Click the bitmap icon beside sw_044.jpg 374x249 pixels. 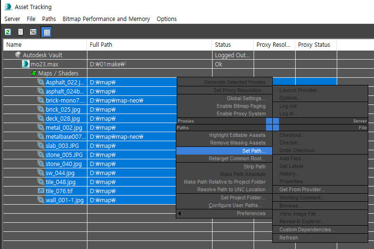41,173
